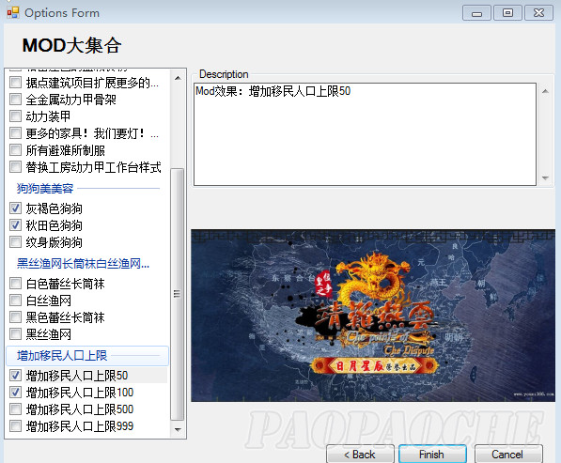Screen dimensions: 561x463
Task: Go back with Back button
Action: [360, 454]
